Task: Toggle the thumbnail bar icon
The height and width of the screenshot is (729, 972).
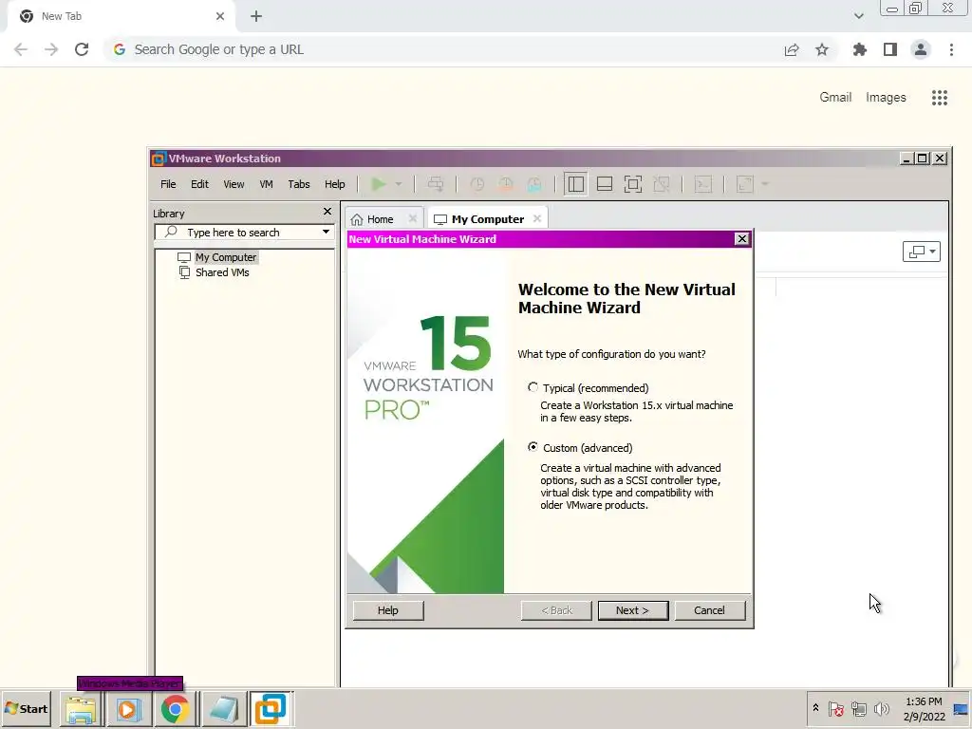Action: point(605,184)
